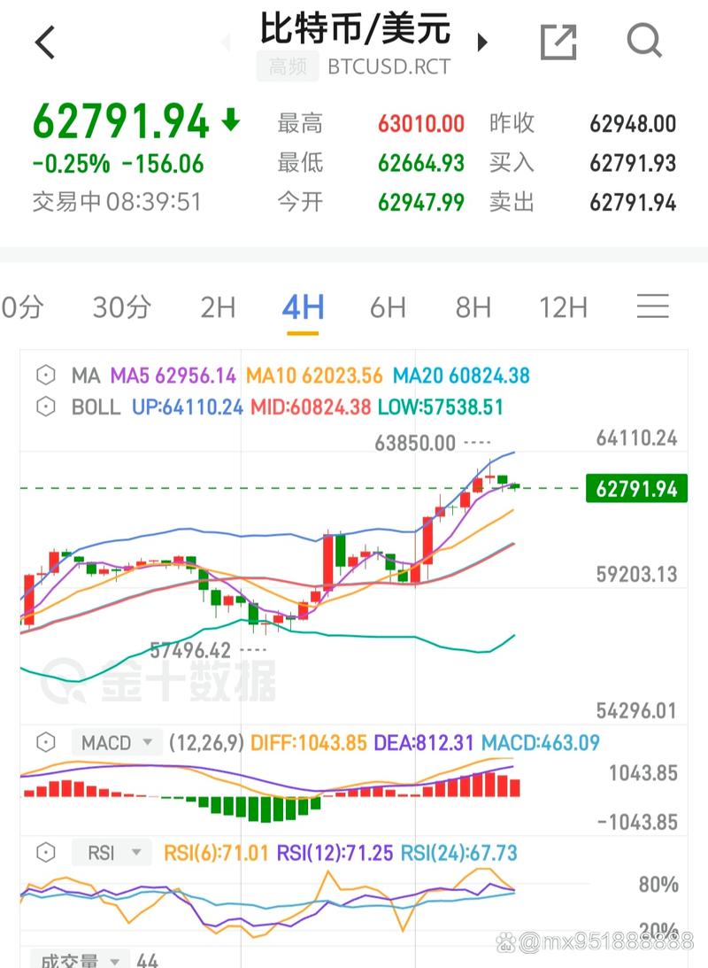The image size is (708, 968).
Task: Click the BTCUSD.RCT symbol code
Action: 389,66
